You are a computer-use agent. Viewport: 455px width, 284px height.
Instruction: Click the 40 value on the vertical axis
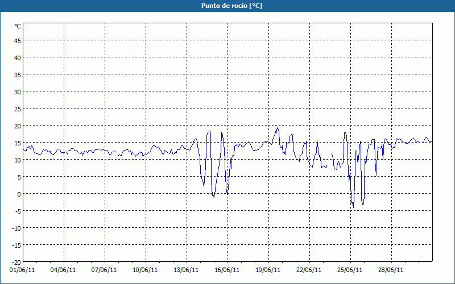pyautogui.click(x=18, y=58)
